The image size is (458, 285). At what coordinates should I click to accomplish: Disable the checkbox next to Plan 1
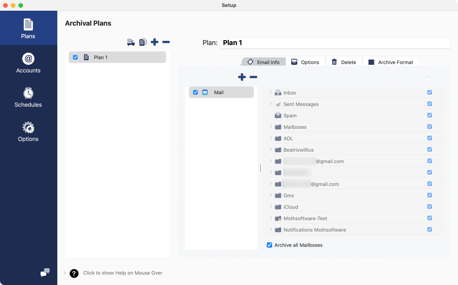tap(75, 57)
